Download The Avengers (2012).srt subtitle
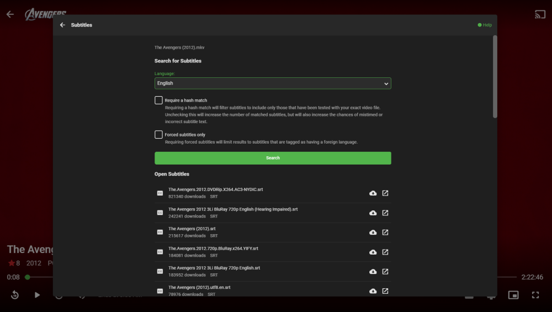The height and width of the screenshot is (312, 552). 373,232
